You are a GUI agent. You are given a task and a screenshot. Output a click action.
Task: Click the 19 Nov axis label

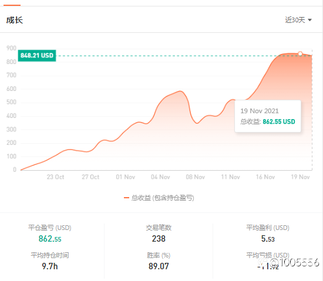click(x=300, y=177)
